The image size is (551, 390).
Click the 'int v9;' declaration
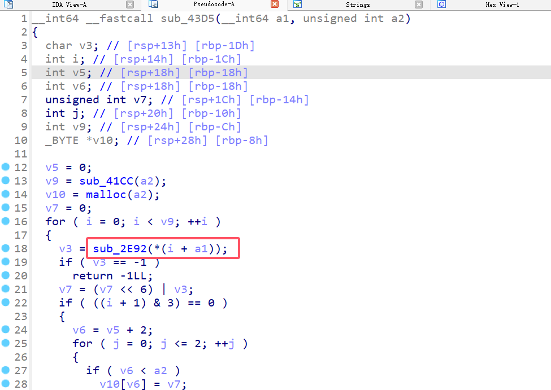[68, 127]
